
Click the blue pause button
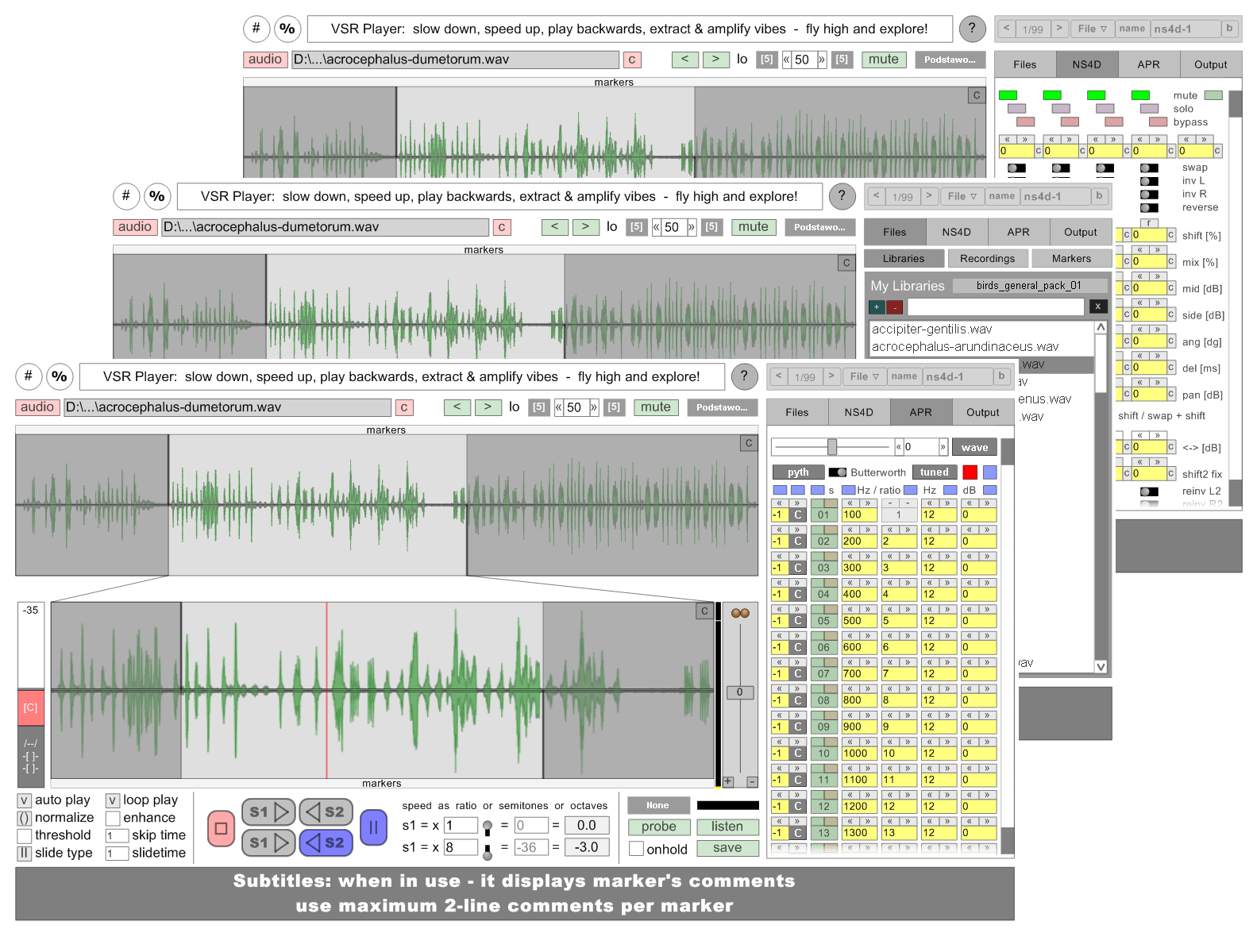373,827
